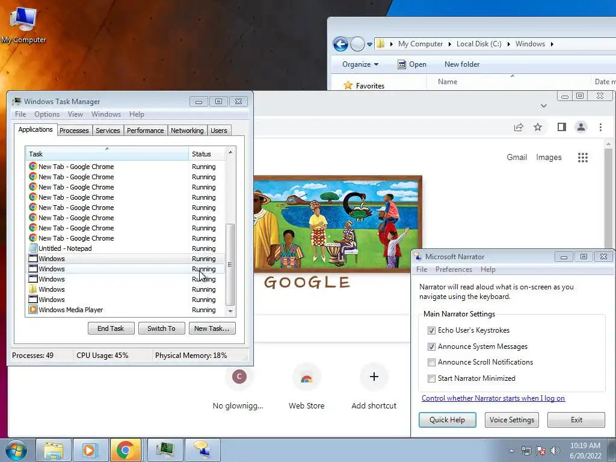This screenshot has width=616, height=462.
Task: Open the Windows menu in Task Manager
Action: pos(106,114)
